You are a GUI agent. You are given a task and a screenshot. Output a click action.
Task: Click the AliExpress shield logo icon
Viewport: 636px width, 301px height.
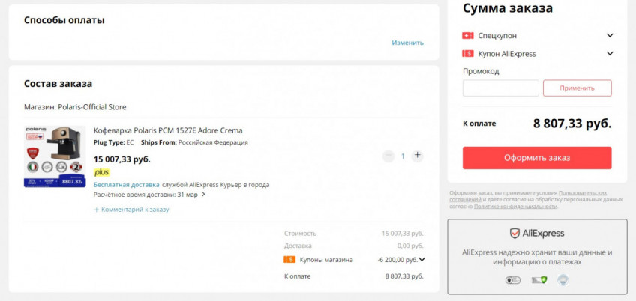[514, 233]
